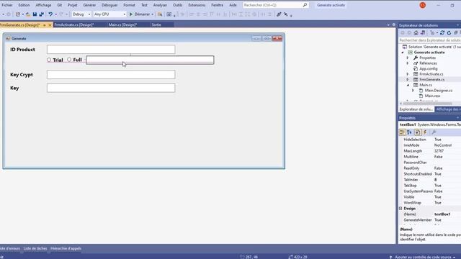Expand the Properties node in solution tree

click(x=408, y=58)
